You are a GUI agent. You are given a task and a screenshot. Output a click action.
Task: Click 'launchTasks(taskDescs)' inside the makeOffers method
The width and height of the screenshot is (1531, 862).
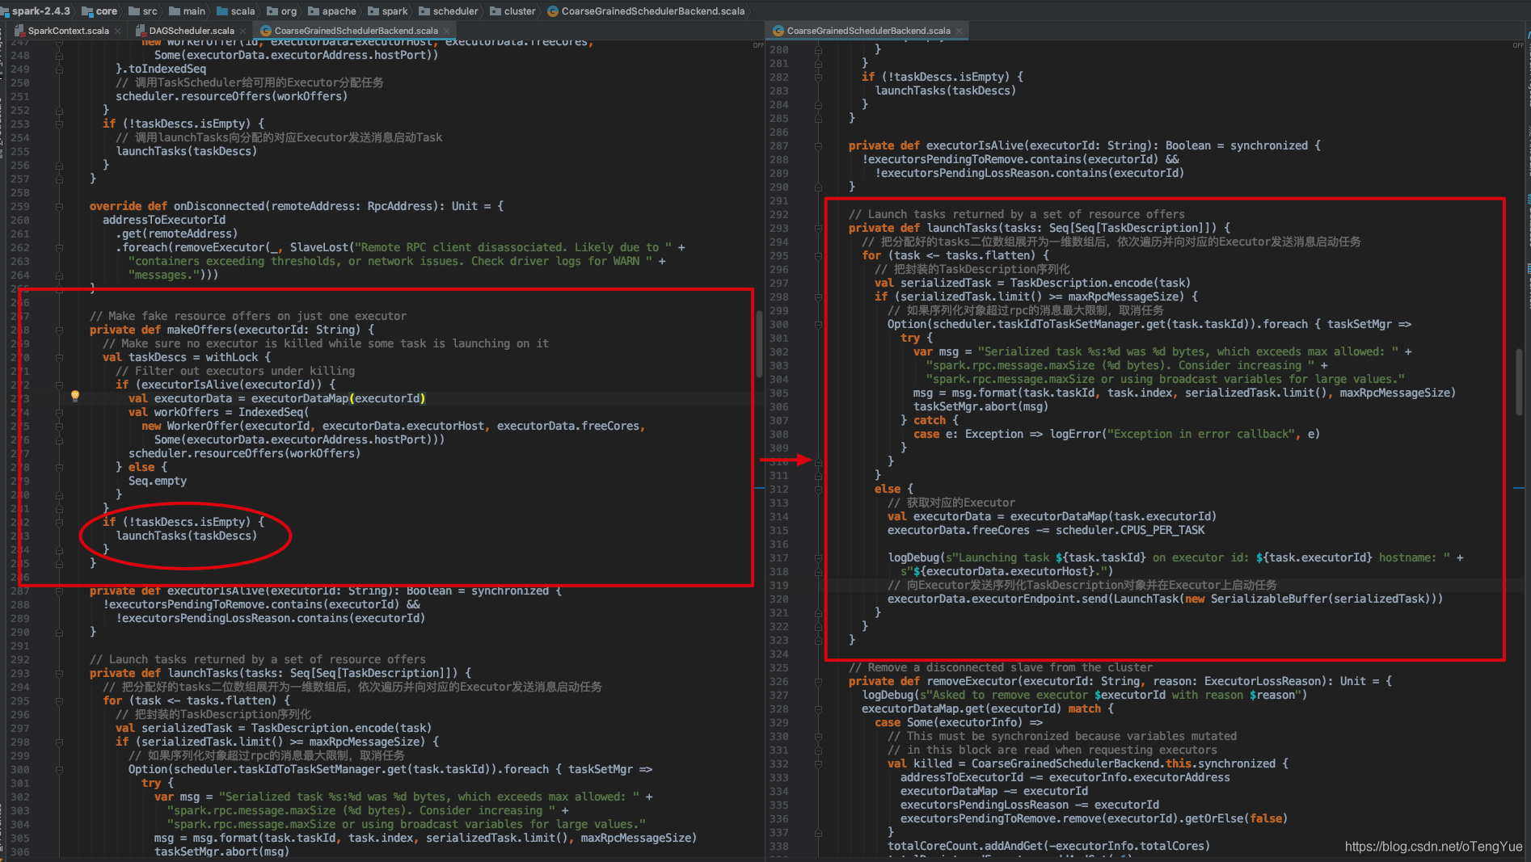coord(187,536)
